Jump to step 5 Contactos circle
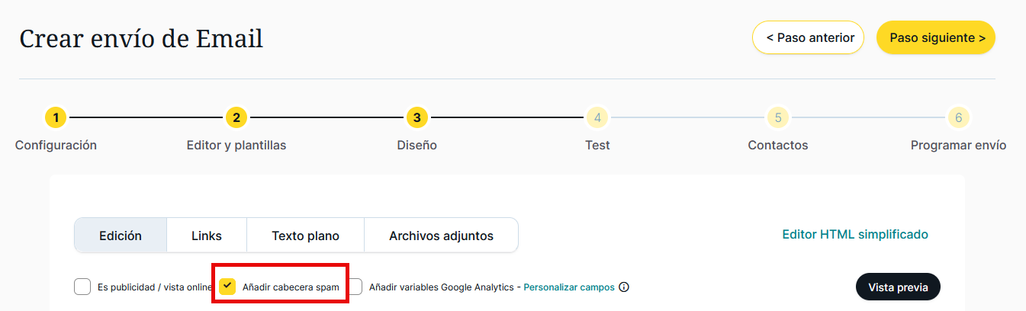Image resolution: width=1026 pixels, height=311 pixels. point(777,117)
